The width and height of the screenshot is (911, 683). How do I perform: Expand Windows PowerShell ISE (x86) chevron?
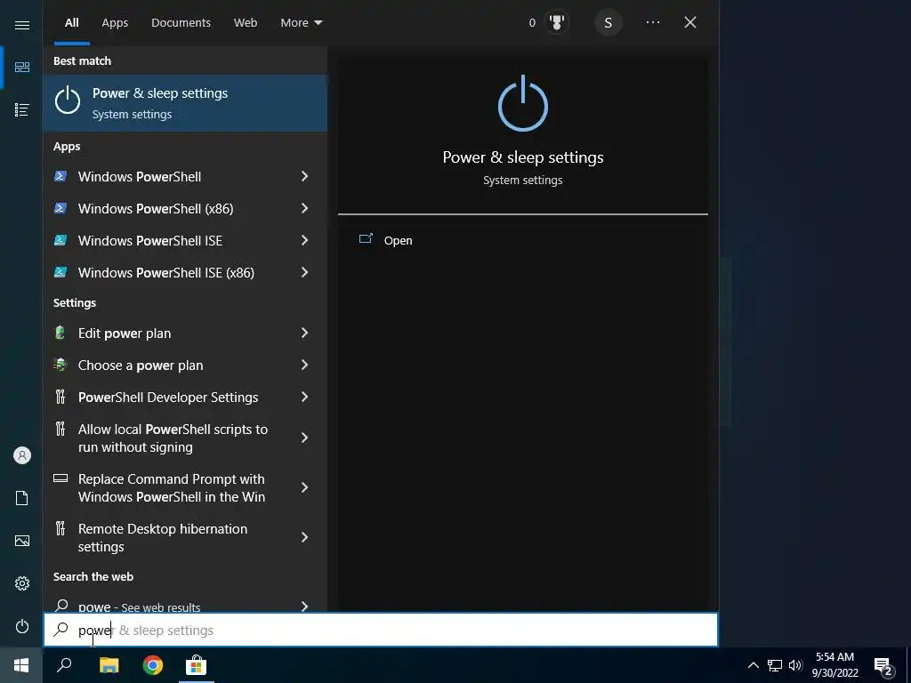click(304, 272)
